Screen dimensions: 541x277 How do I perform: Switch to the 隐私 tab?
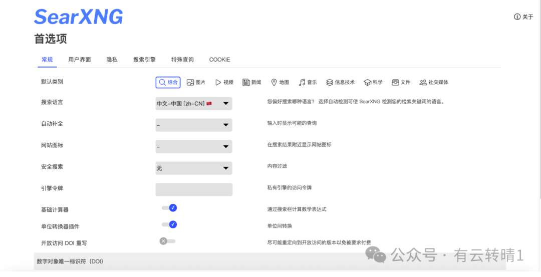[x=112, y=60]
